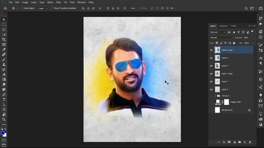Screen dimensions: 264x148
Task: Lock all on the layer
Action: pos(234,43)
